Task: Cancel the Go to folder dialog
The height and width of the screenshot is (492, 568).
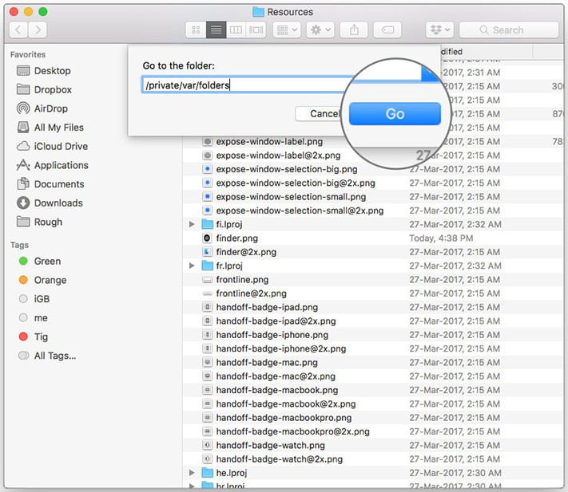Action: pyautogui.click(x=318, y=114)
